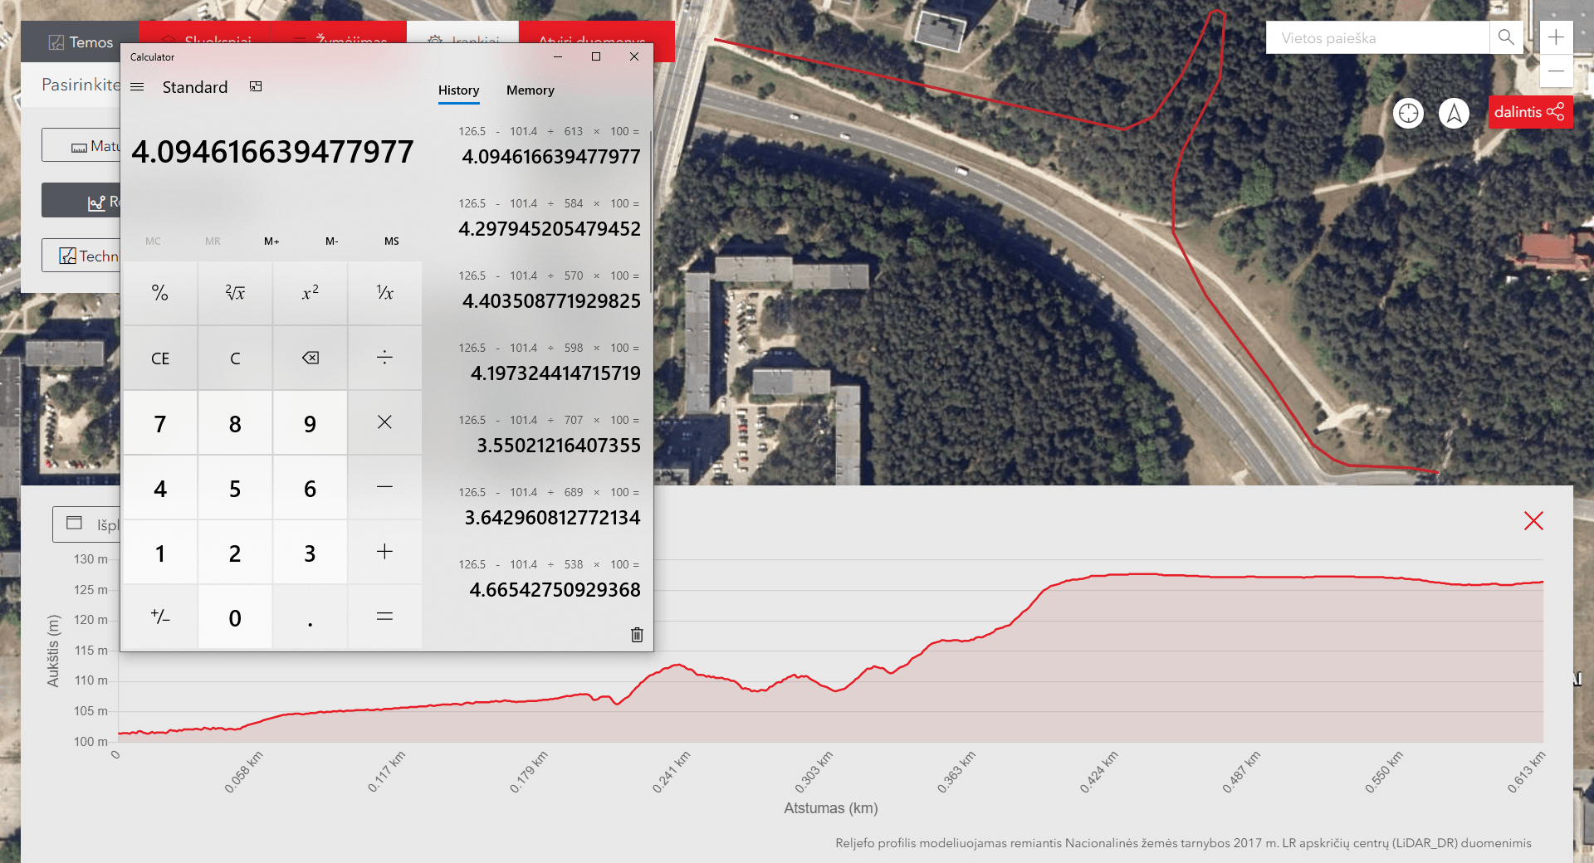Click into Vietos paieška search field
The height and width of the screenshot is (863, 1594).
1378,38
